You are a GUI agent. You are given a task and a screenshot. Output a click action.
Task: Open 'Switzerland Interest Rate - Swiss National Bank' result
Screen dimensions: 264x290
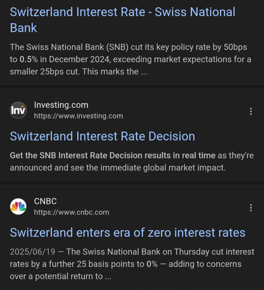coord(123,20)
